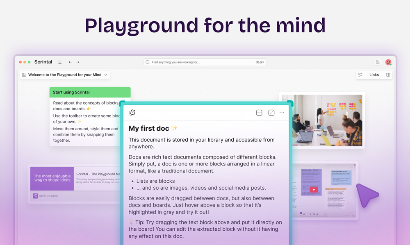Click the team meeting photo block
The image size is (410, 245).
click(321, 120)
